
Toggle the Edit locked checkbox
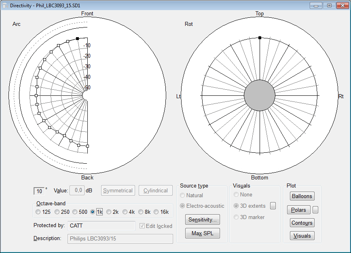click(142, 226)
